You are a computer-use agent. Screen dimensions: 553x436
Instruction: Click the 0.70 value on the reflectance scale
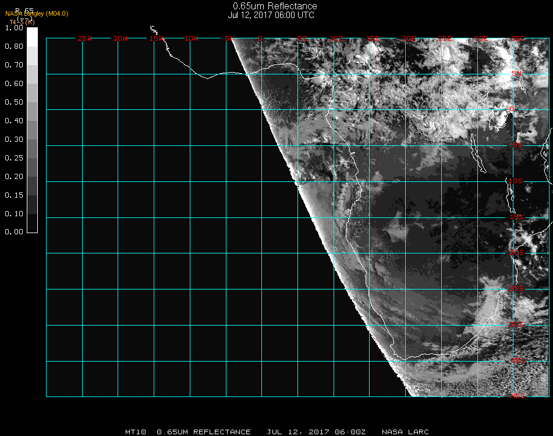tap(14, 65)
